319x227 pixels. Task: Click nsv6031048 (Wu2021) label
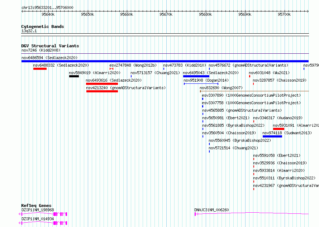(x=269, y=73)
